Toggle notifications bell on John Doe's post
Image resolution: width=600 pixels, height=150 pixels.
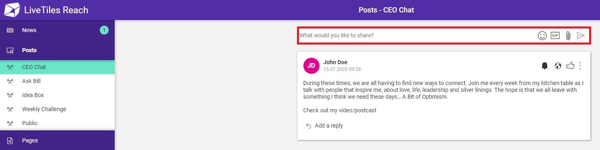tap(544, 65)
